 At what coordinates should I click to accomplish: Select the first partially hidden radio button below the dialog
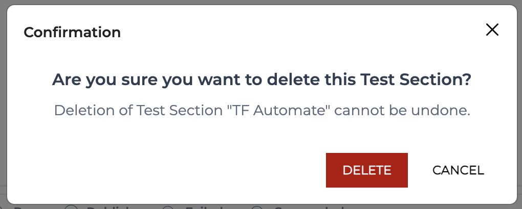71,207
